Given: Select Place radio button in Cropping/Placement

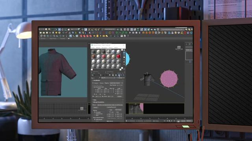Looking at the screenshot, I should pos(116,112).
